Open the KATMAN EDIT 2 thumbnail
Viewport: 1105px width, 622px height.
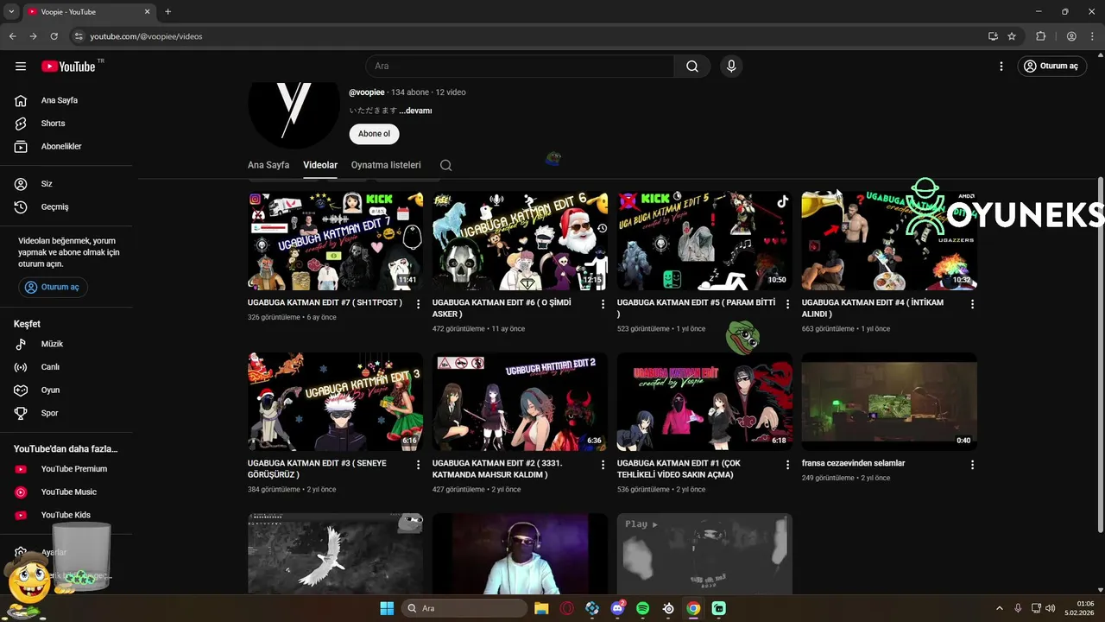pyautogui.click(x=520, y=402)
